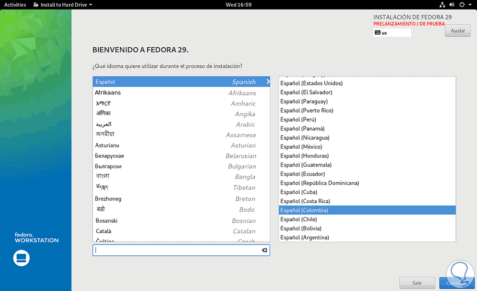Choose Español (Perú) locale
Viewport: 477px width, 291px height.
[x=367, y=119]
